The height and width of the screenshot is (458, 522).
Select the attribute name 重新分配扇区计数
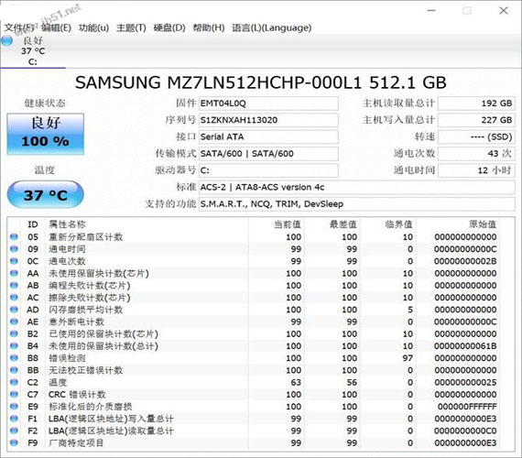(86, 237)
